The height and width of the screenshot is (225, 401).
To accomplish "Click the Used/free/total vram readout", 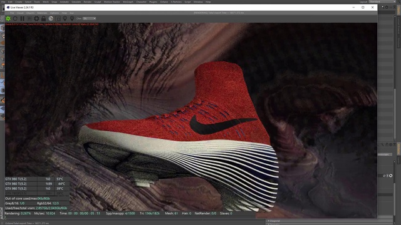I will [36, 208].
